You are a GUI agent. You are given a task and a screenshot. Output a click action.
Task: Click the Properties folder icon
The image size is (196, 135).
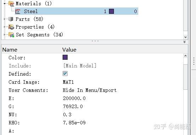(x=11, y=27)
